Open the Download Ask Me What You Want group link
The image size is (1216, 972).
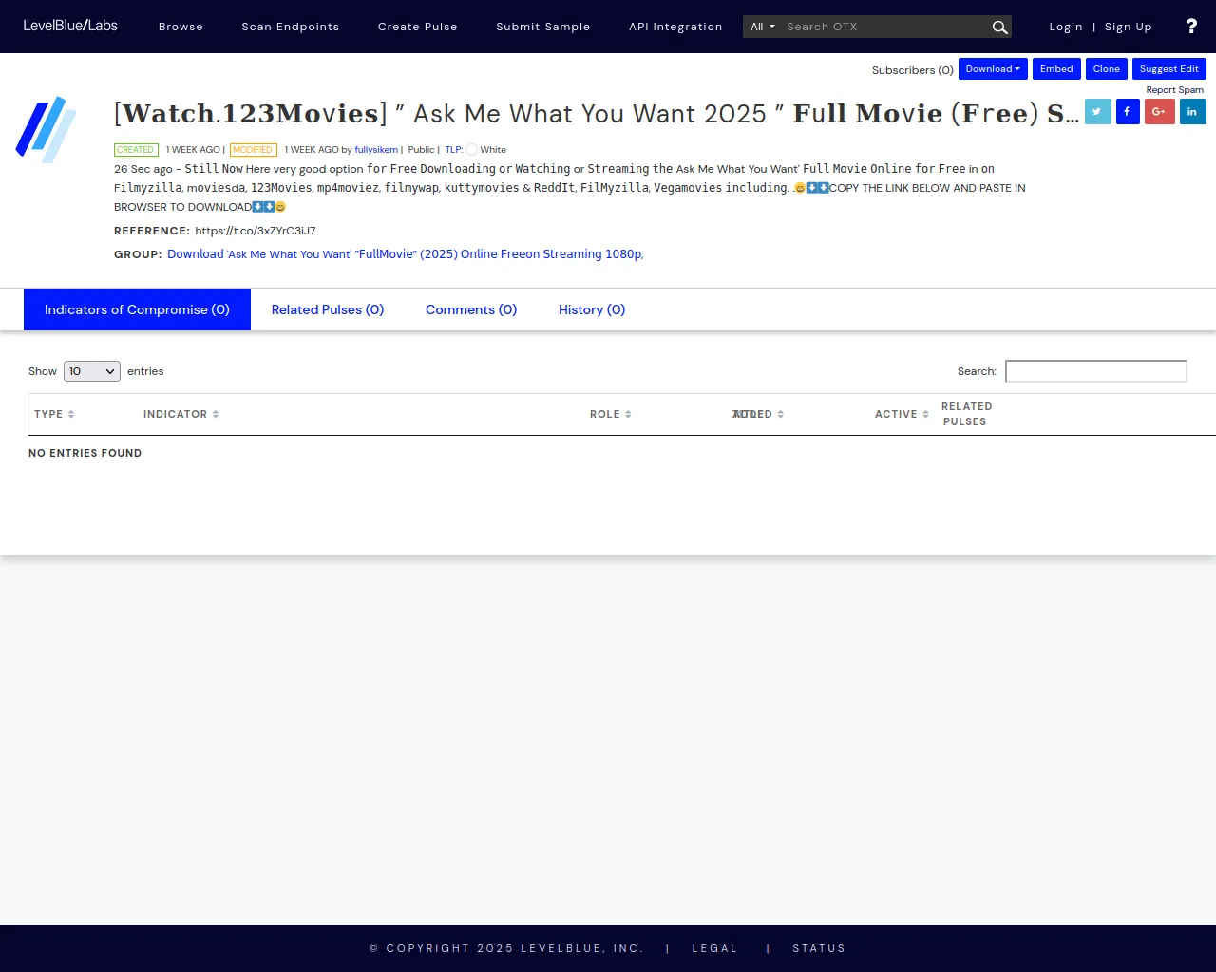406,254
